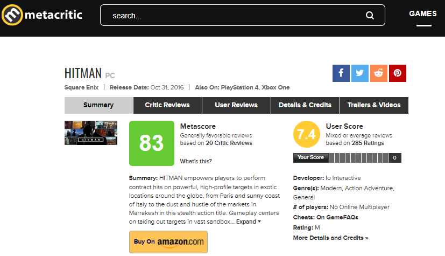This screenshot has width=445, height=256.
Task: Click the 'No Online Multiplayer' text
Action: click(359, 207)
